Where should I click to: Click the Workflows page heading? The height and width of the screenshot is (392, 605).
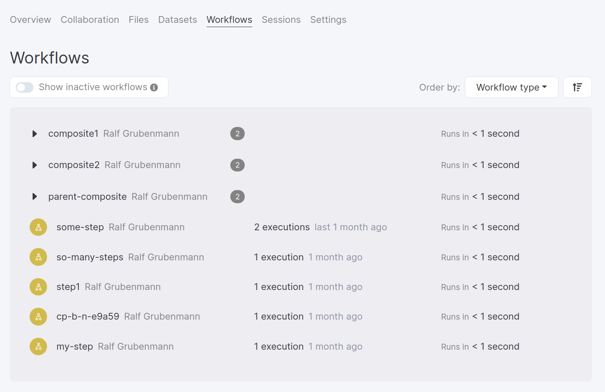pos(50,58)
